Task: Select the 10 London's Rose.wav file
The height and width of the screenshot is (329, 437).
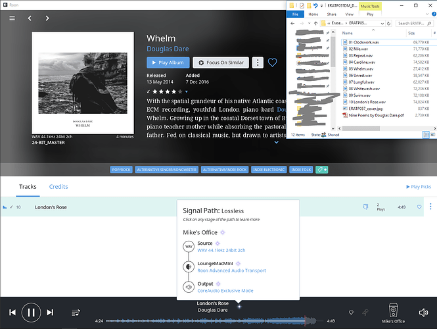Action: (x=367, y=102)
